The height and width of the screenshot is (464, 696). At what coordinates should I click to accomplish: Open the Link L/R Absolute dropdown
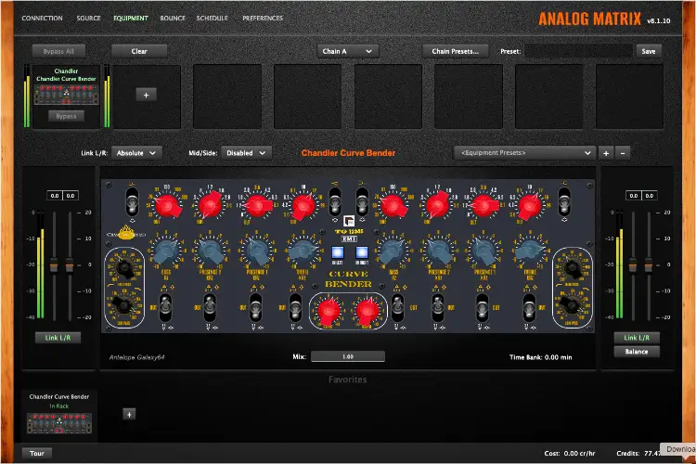pyautogui.click(x=135, y=152)
